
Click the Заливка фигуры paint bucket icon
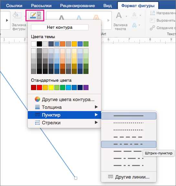tap(17, 15)
